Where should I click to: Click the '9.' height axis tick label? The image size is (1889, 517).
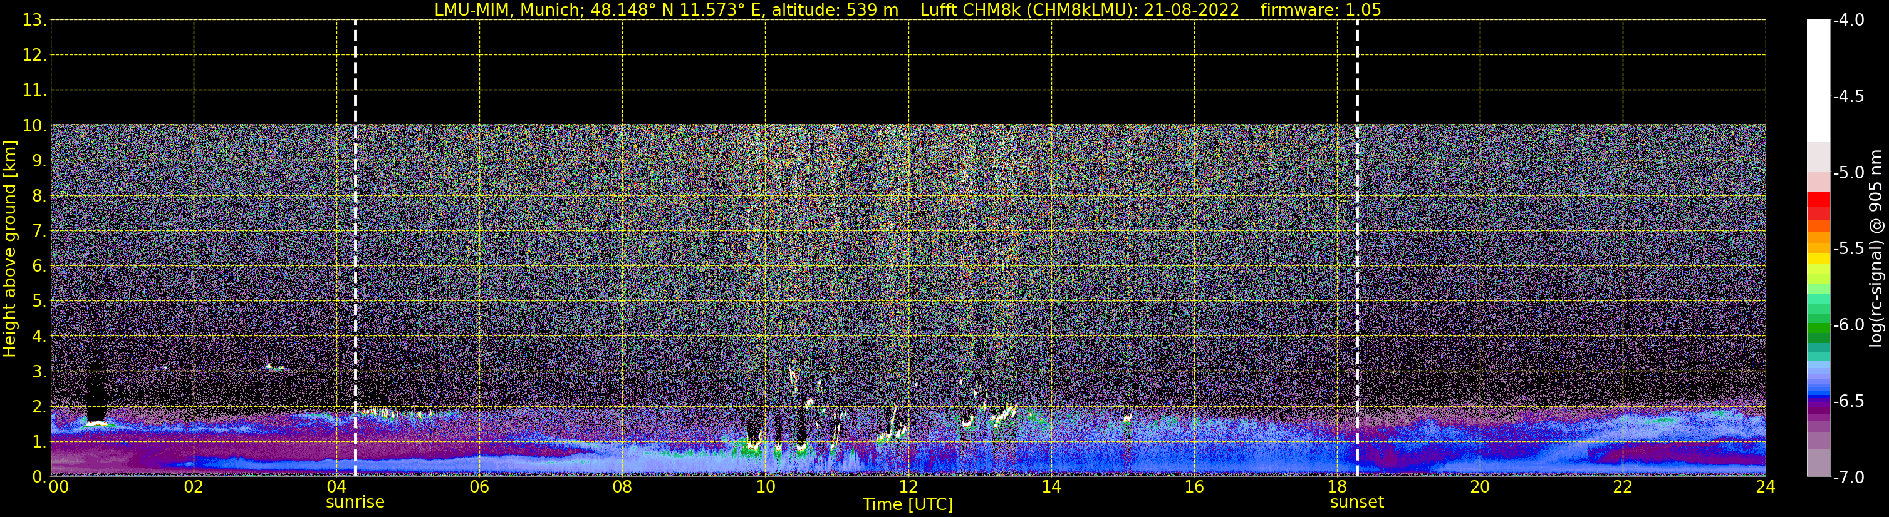pyautogui.click(x=39, y=161)
